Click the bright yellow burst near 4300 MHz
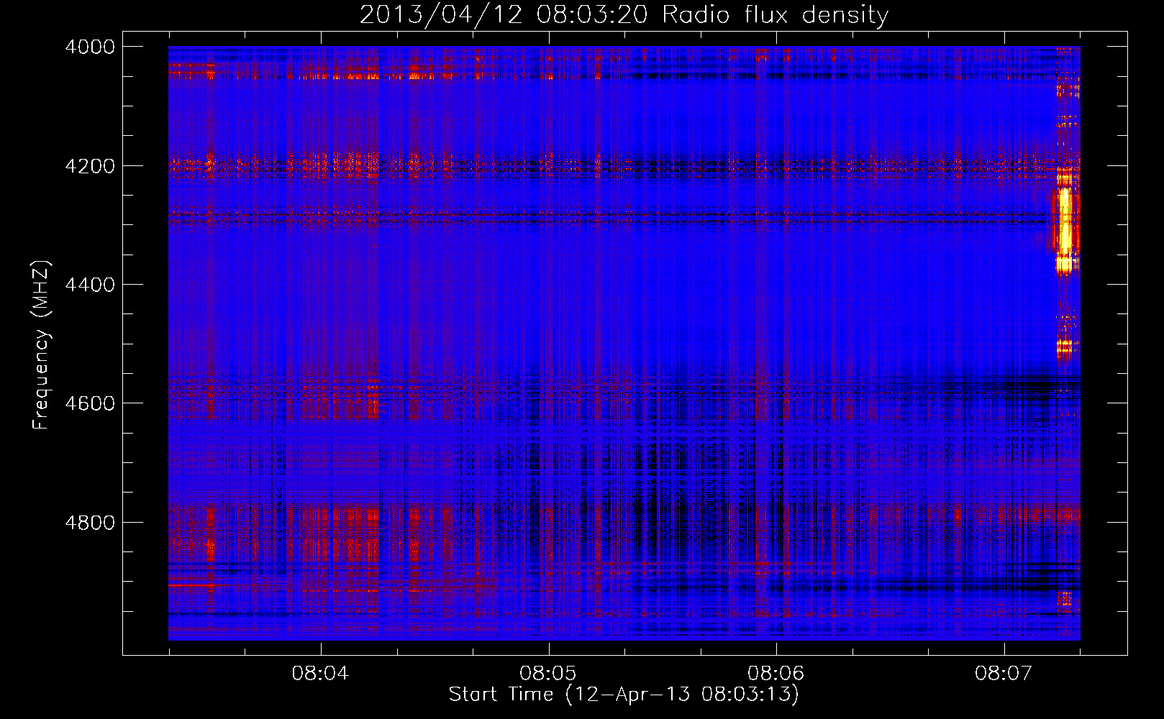Screen dimensions: 1164x719 (1064, 223)
